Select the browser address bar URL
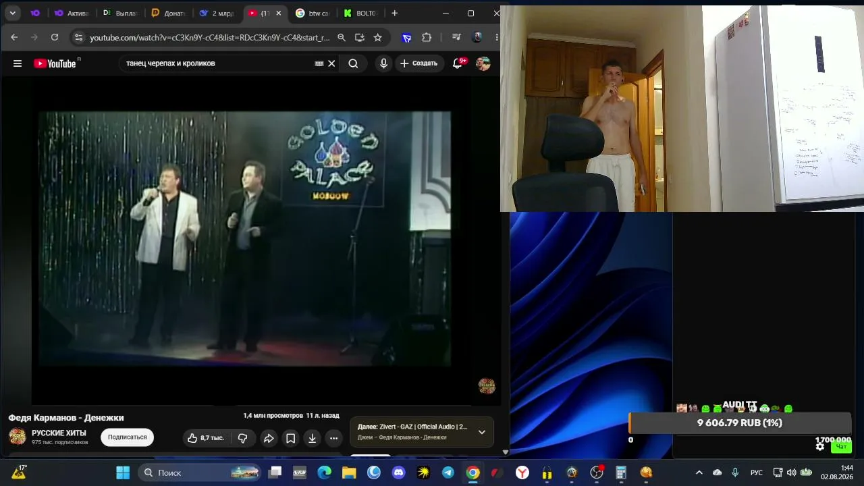This screenshot has height=486, width=864. [x=210, y=38]
